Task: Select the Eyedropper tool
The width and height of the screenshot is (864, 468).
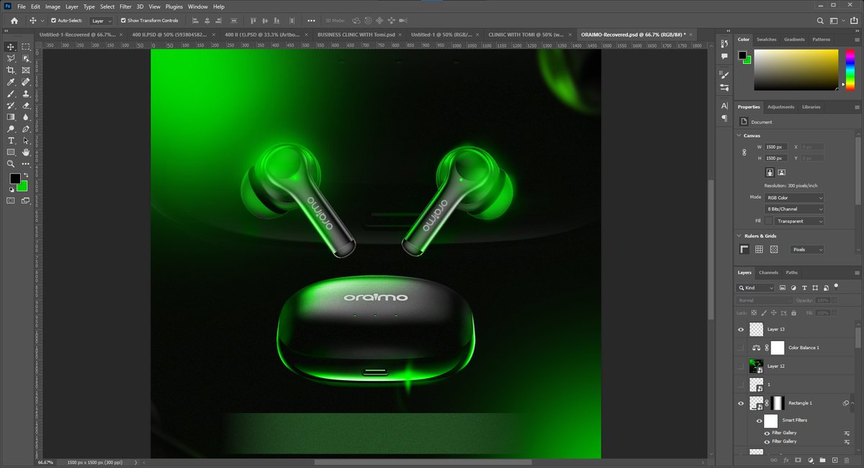Action: coord(11,81)
